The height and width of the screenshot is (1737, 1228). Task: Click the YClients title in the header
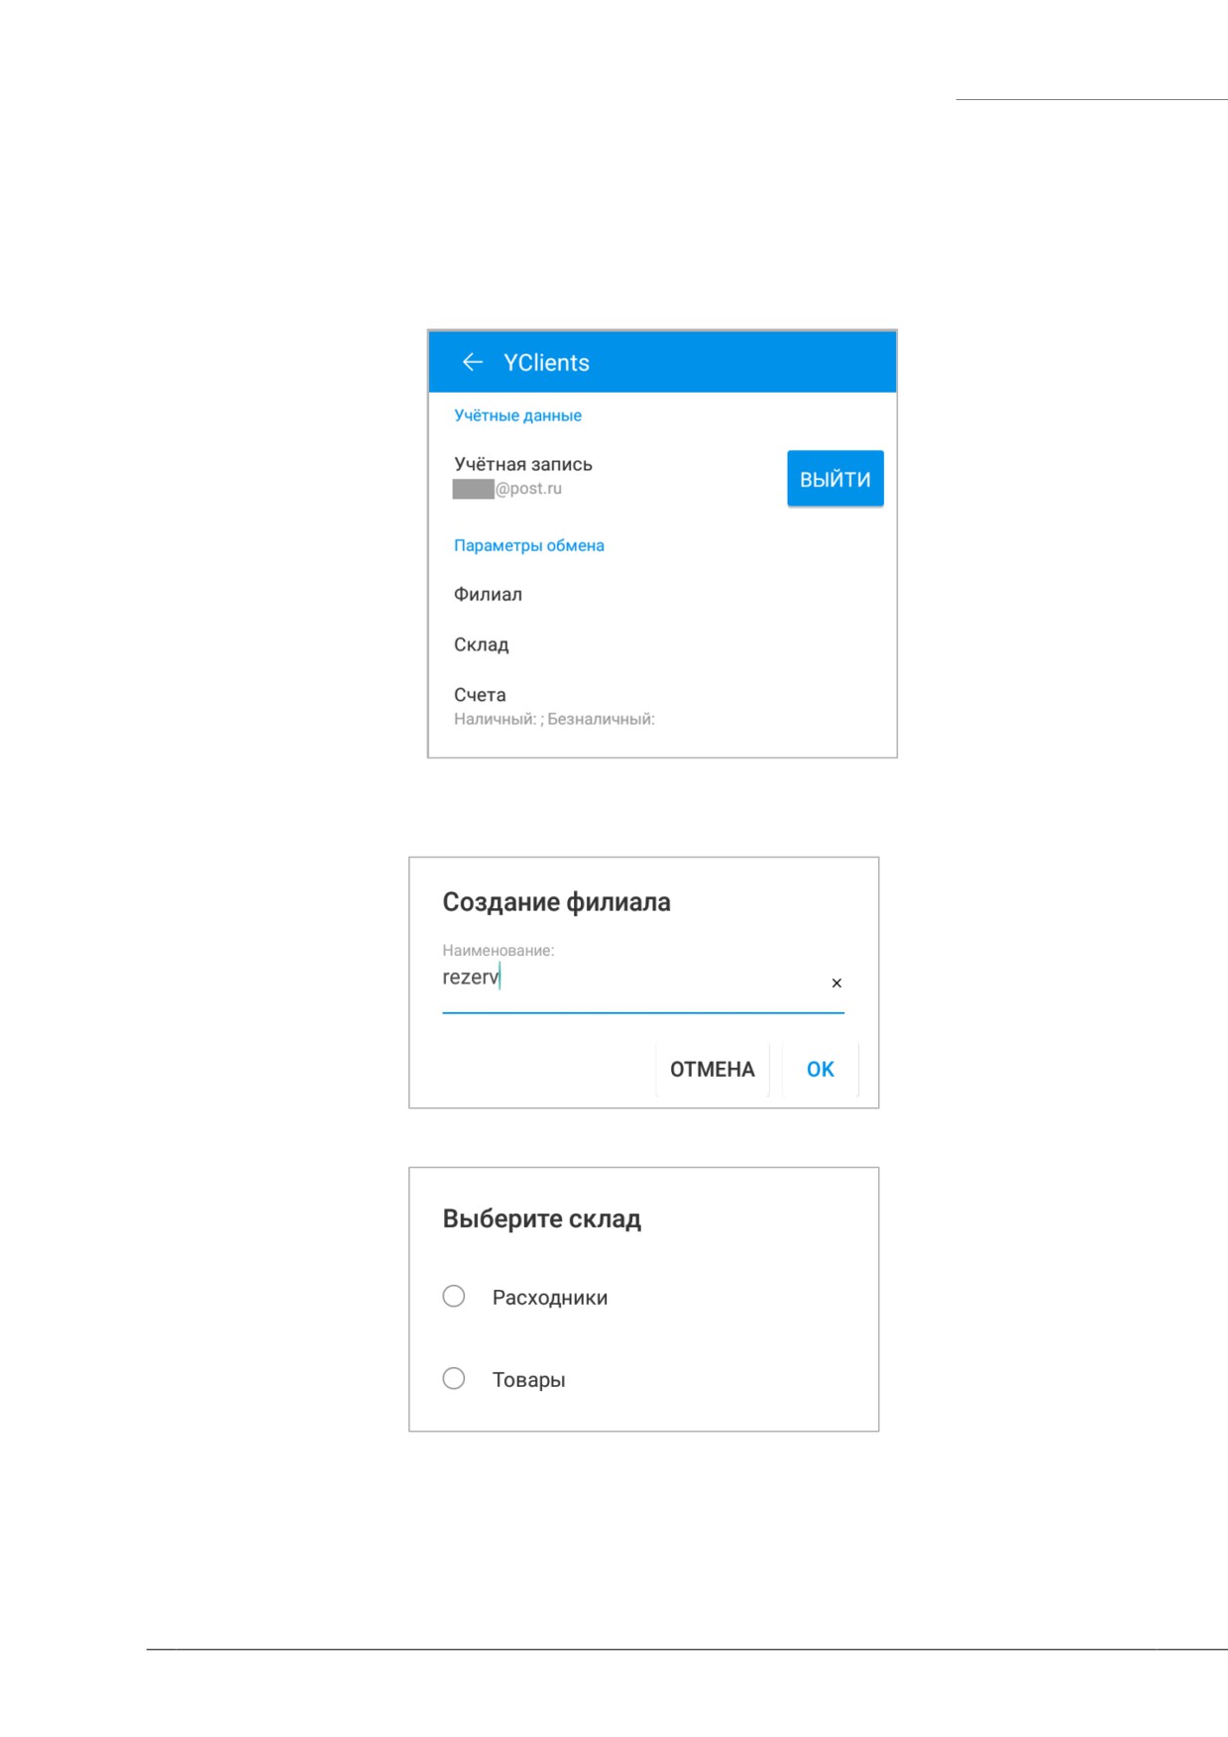coord(546,363)
